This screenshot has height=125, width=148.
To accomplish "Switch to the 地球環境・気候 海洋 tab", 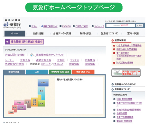I will point(60,72).
